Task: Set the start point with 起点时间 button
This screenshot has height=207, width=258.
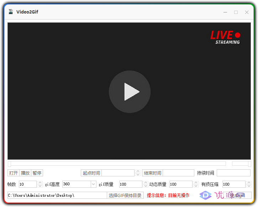Action: click(x=91, y=173)
